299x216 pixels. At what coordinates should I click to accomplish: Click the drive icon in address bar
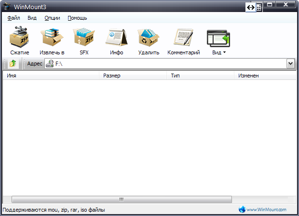pyautogui.click(x=50, y=64)
